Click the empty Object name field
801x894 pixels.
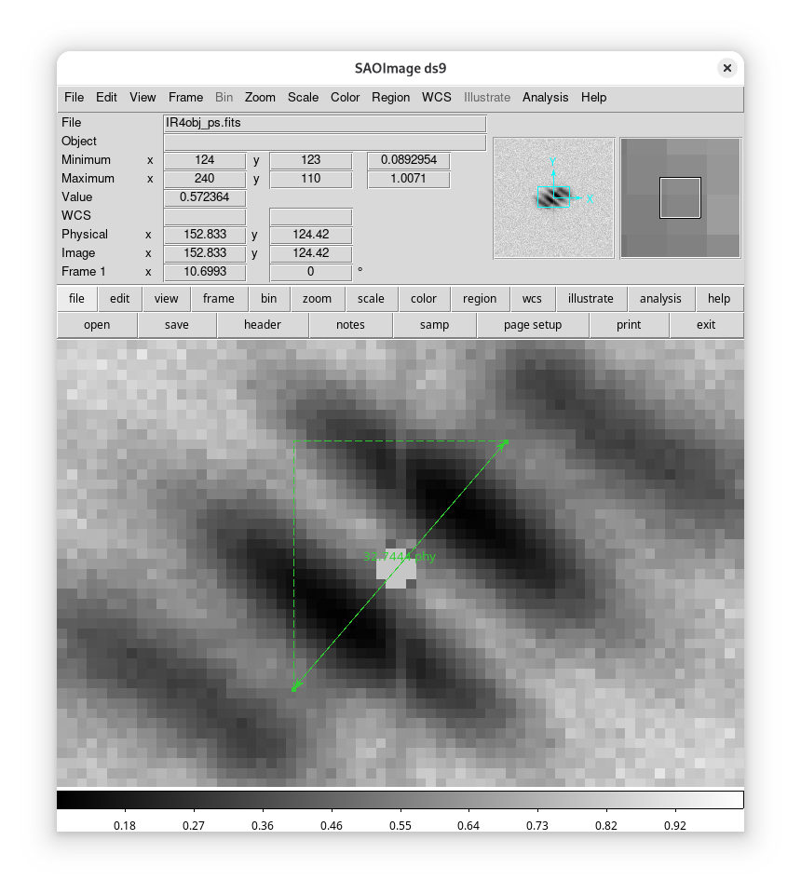click(x=324, y=142)
